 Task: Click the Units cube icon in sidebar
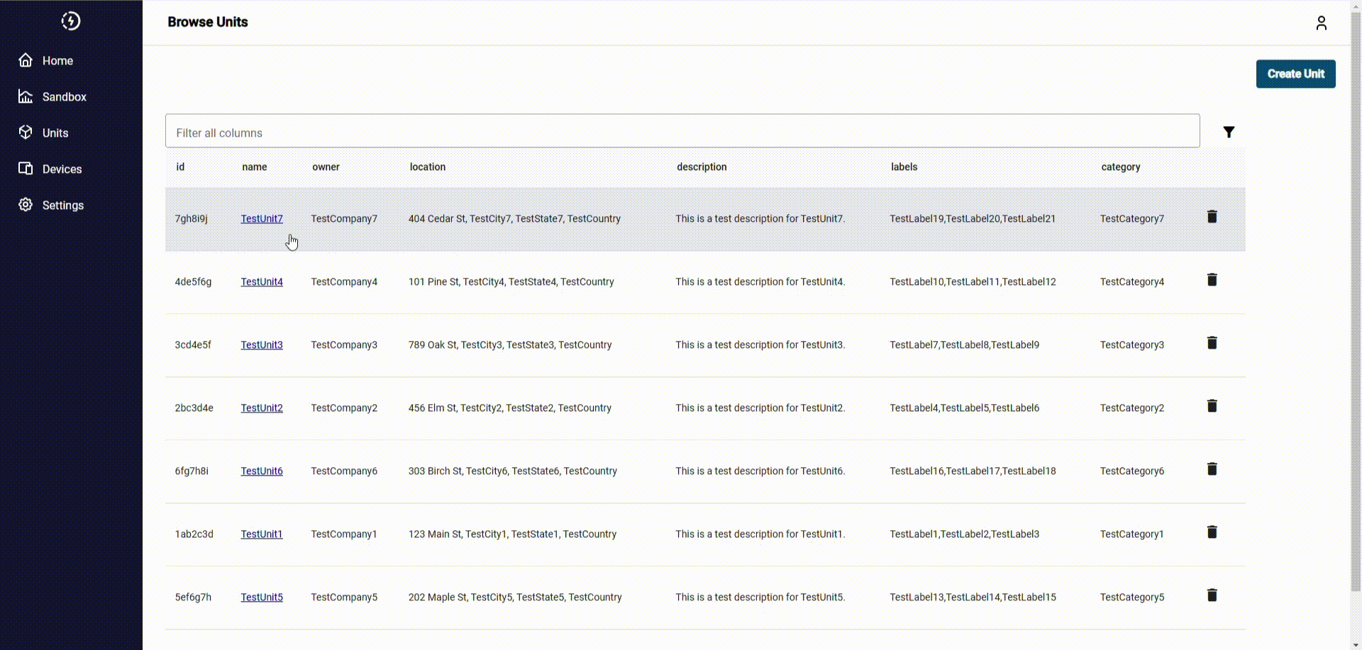[26, 133]
